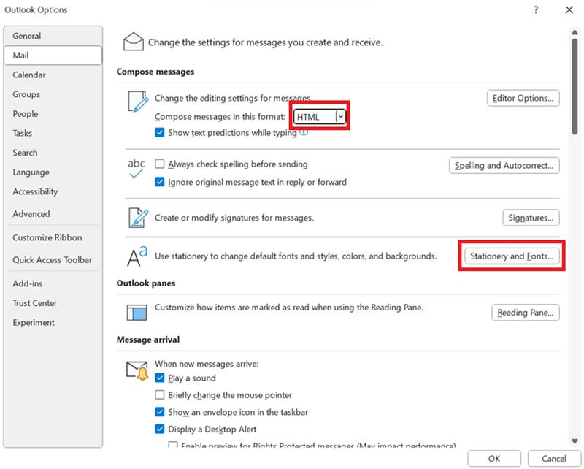Open Editor Options
584x469 pixels.
(x=523, y=98)
